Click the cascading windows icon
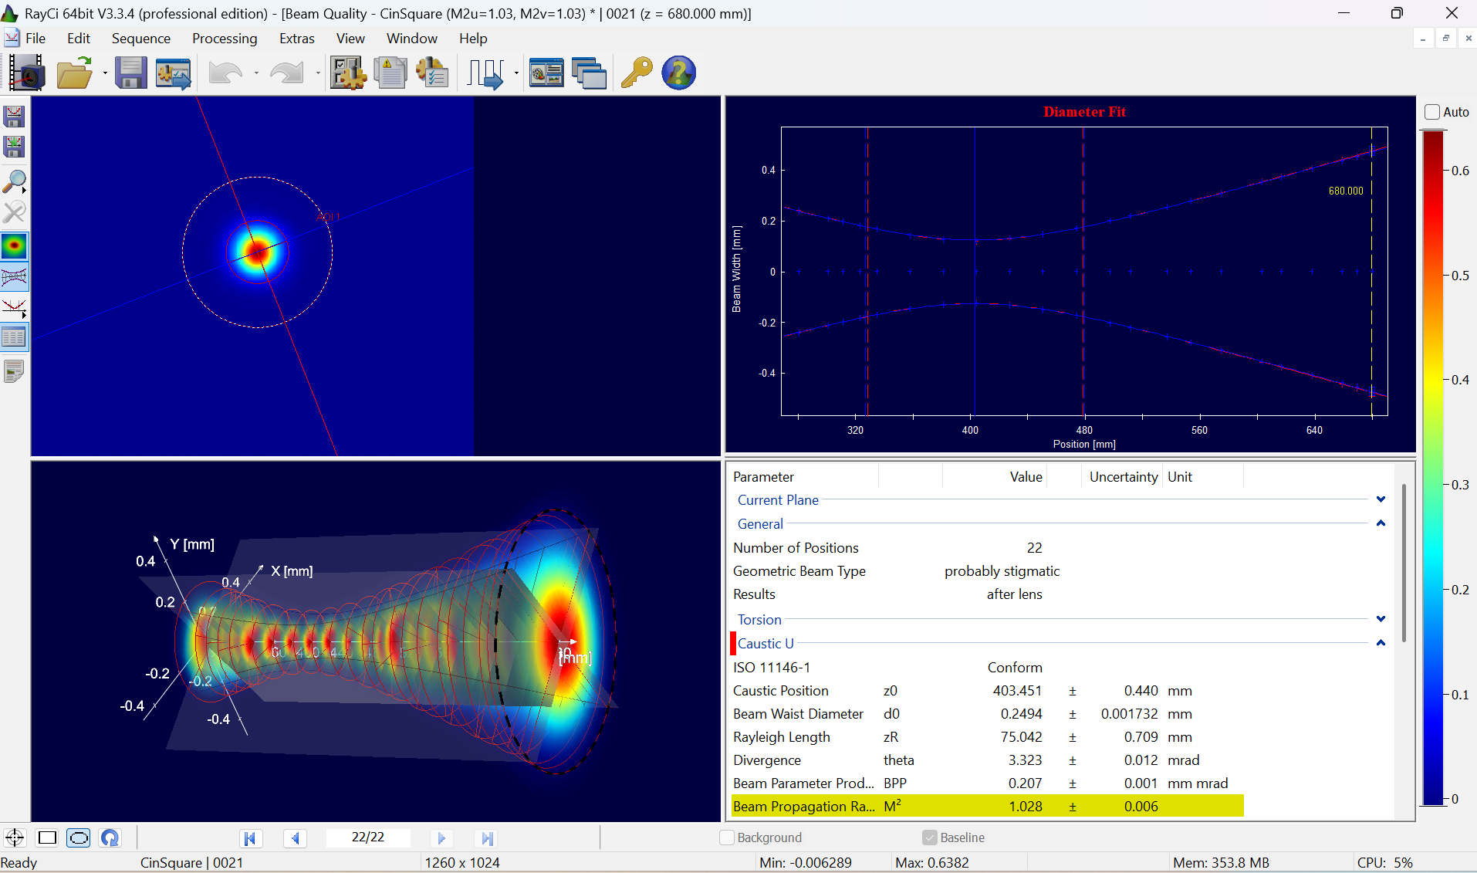 tap(589, 73)
